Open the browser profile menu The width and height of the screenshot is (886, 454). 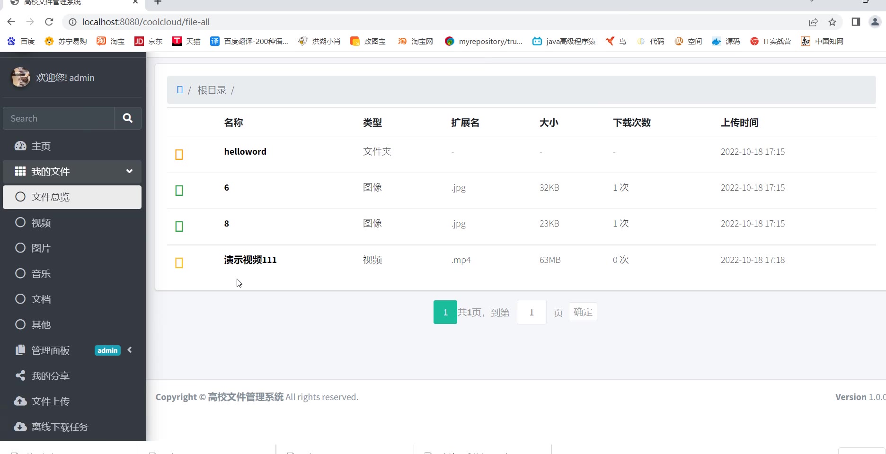[x=875, y=22]
